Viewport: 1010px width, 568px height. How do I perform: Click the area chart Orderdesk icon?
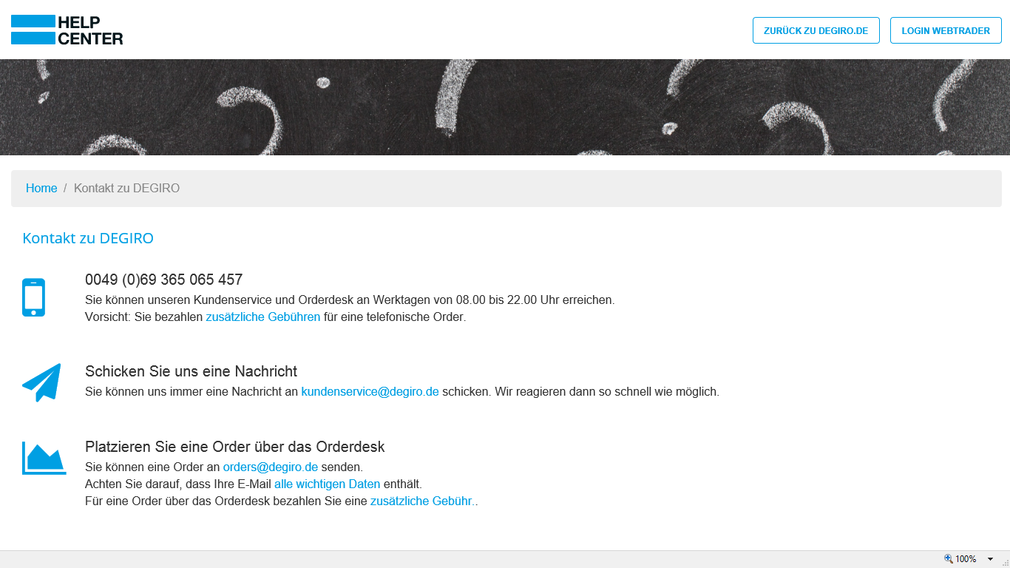tap(44, 458)
